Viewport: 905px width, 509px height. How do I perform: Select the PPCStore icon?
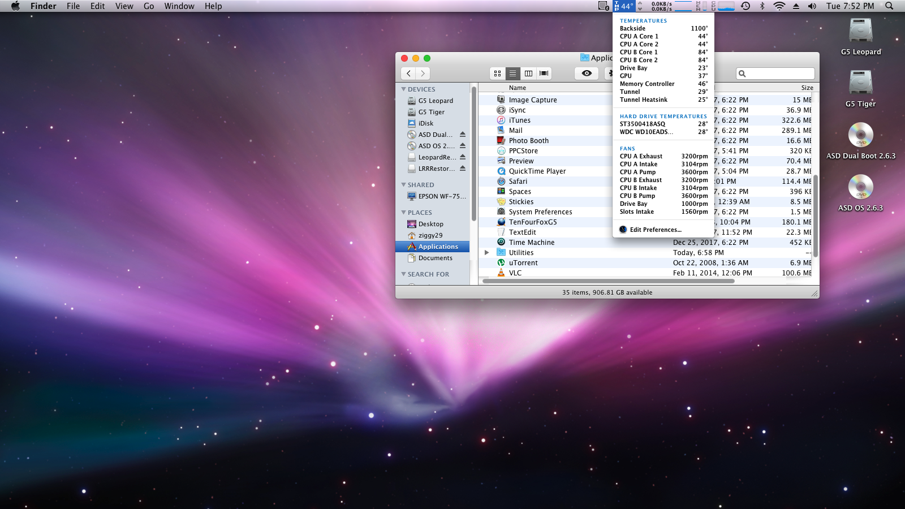(501, 150)
